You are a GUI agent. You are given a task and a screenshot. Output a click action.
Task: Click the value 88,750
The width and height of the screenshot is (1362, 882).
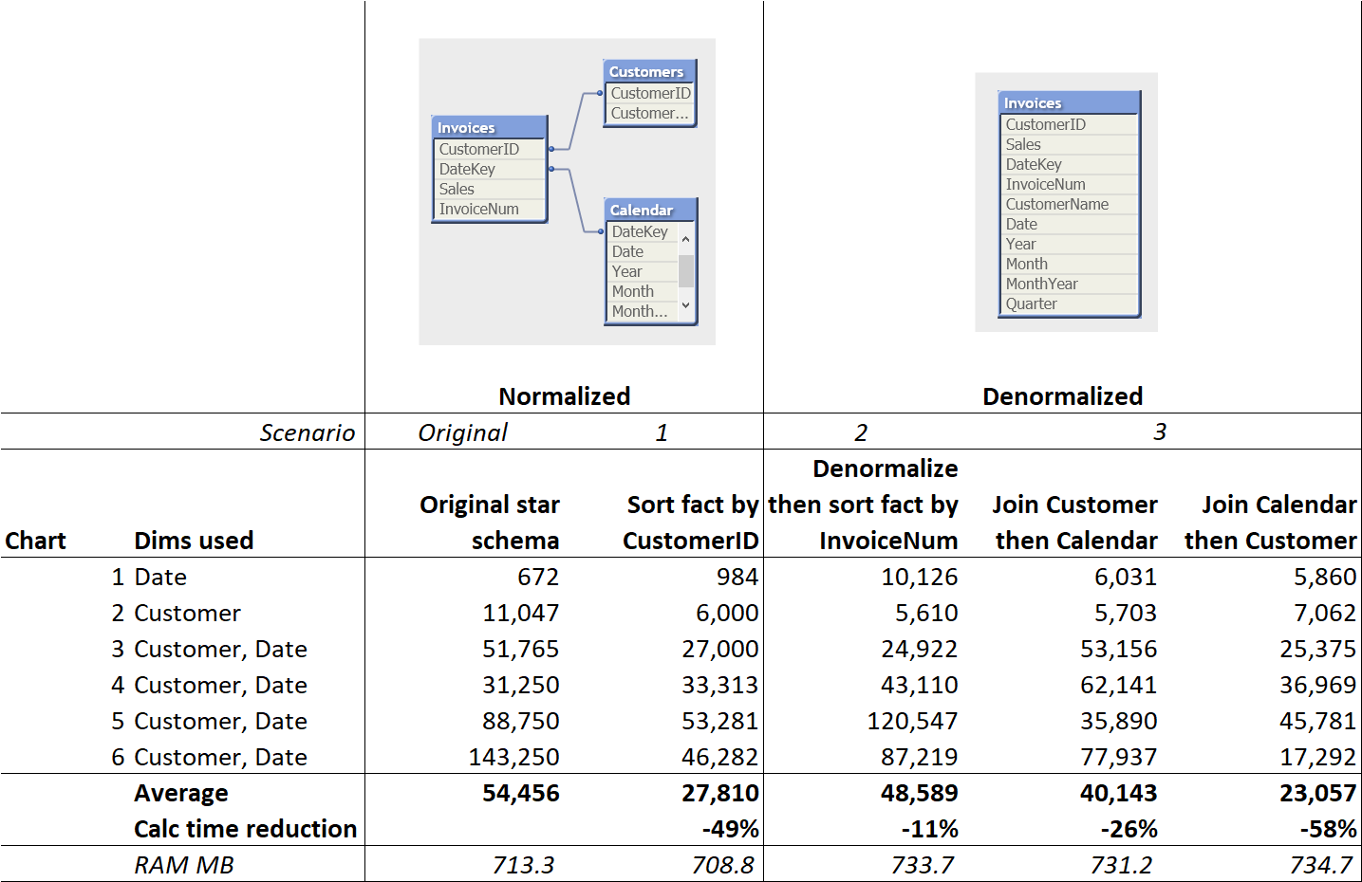[x=520, y=721]
